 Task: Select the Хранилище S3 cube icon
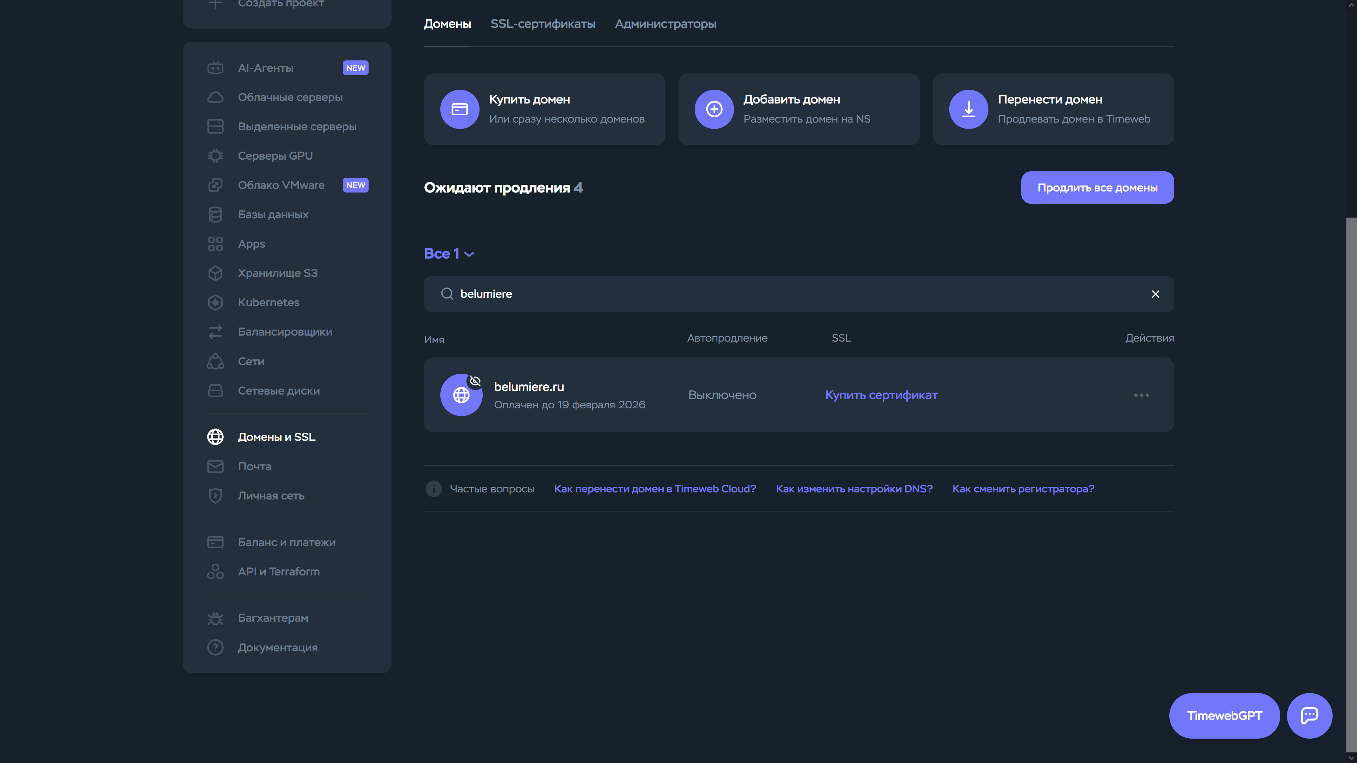[x=215, y=273]
